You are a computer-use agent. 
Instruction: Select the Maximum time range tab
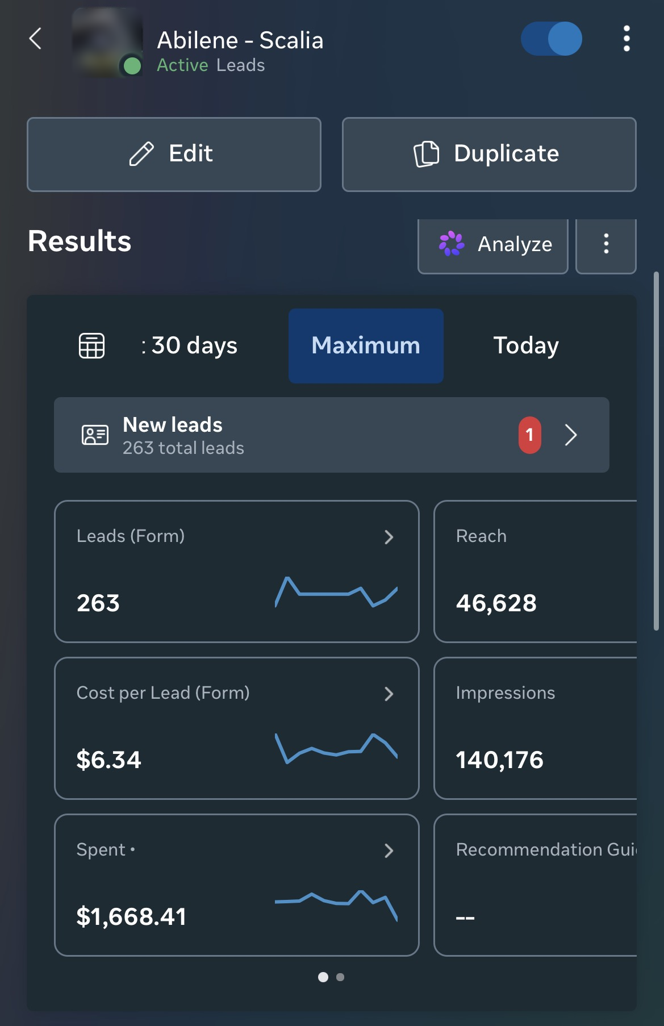tap(366, 346)
